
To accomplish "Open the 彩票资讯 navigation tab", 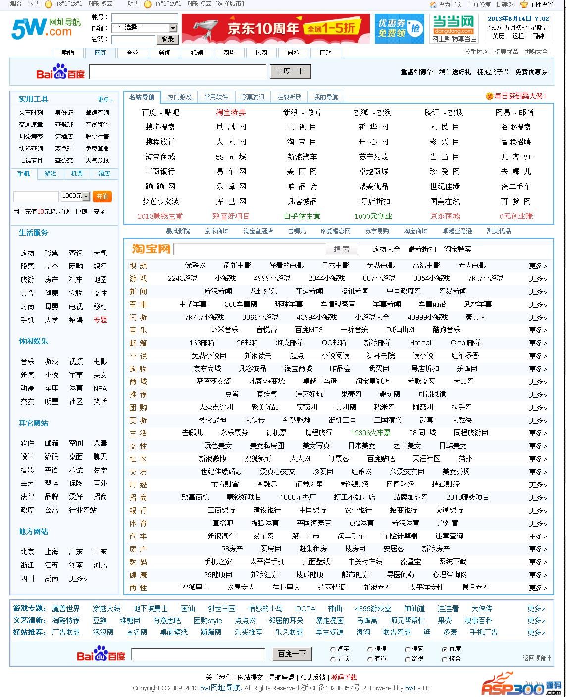I will pos(253,97).
